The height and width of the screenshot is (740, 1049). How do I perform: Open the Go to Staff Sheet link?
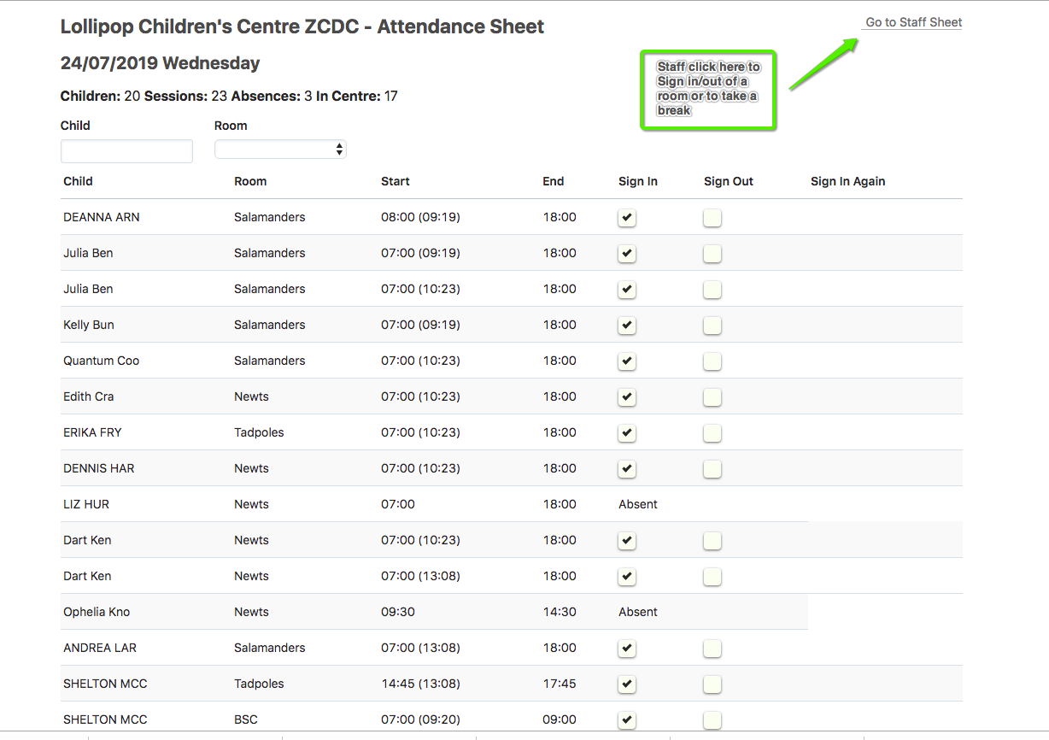[x=913, y=22]
